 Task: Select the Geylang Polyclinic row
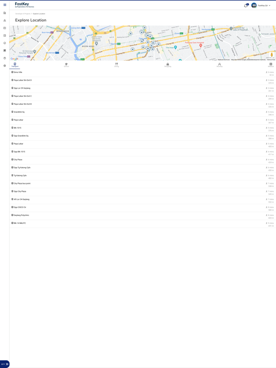(143, 216)
